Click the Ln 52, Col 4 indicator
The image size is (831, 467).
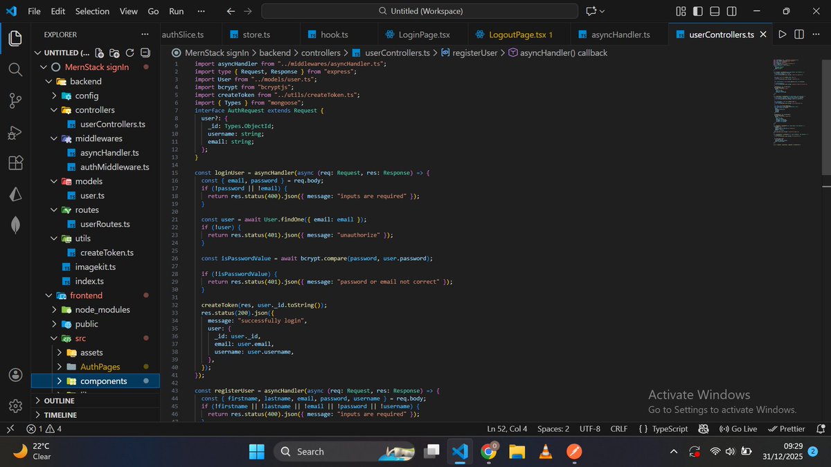click(508, 429)
